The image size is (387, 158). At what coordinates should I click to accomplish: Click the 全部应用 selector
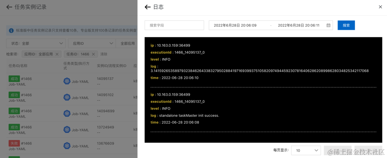[126, 43]
